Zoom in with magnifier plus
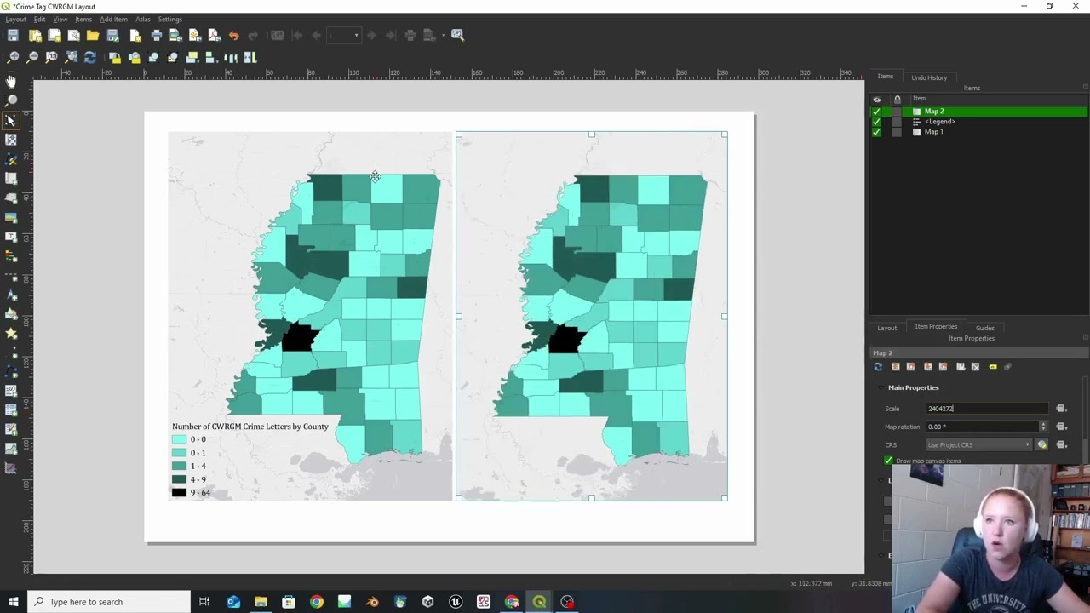This screenshot has width=1090, height=613. pyautogui.click(x=14, y=57)
